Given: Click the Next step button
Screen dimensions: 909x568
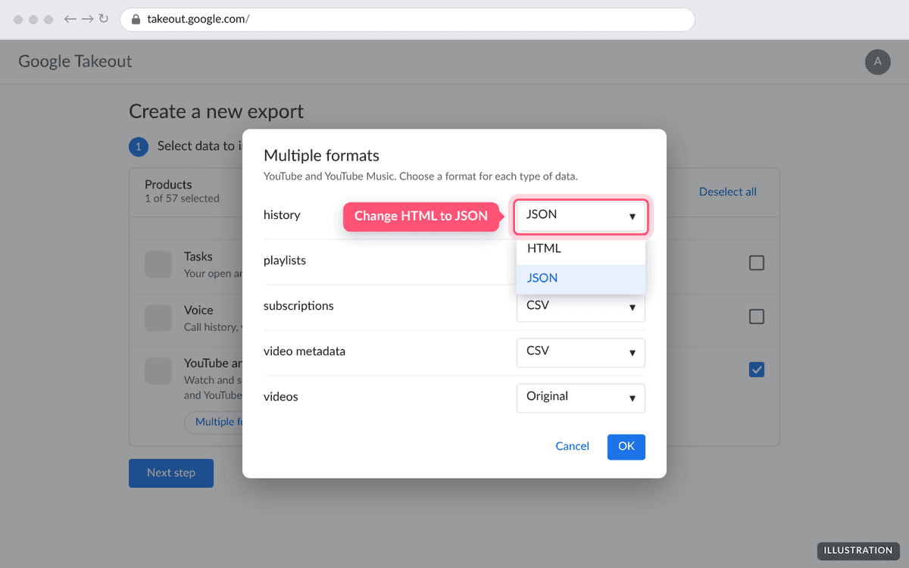Looking at the screenshot, I should click(171, 473).
